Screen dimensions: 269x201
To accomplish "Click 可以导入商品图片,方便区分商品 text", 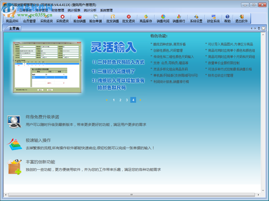I will click(x=230, y=44).
